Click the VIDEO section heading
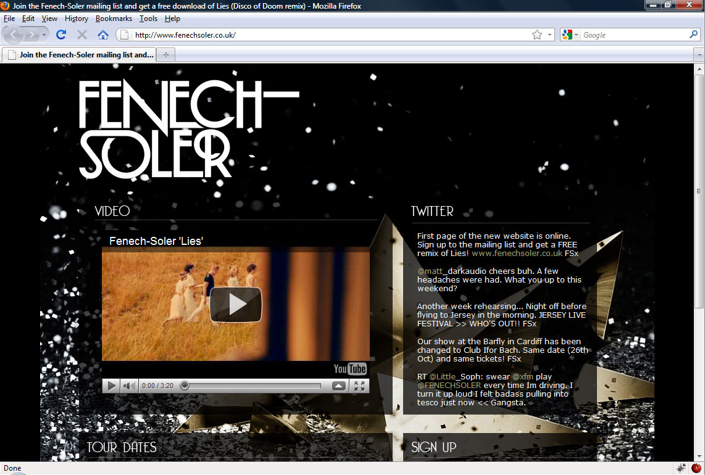The width and height of the screenshot is (705, 475). click(112, 211)
